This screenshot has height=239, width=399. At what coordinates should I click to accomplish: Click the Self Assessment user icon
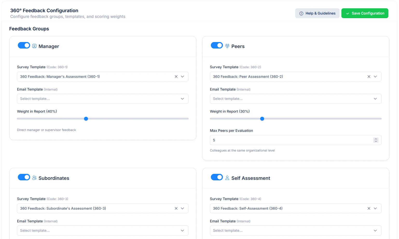pyautogui.click(x=227, y=178)
